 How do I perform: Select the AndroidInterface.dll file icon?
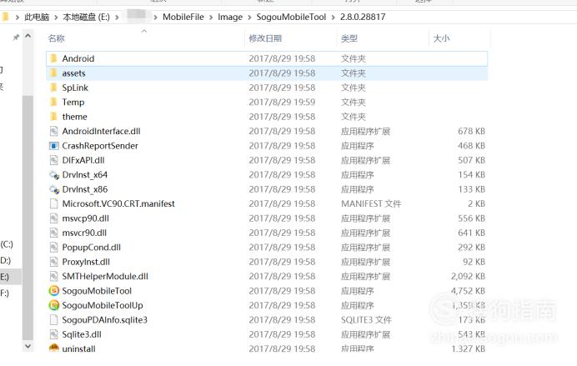(53, 131)
